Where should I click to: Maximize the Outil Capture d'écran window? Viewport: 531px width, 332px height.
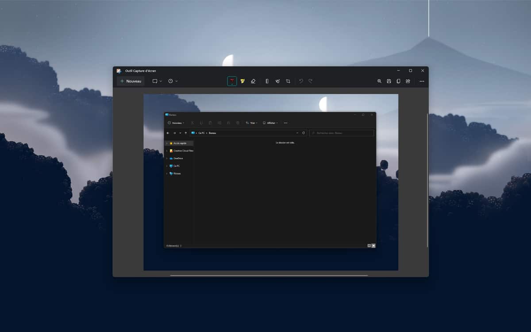point(410,70)
